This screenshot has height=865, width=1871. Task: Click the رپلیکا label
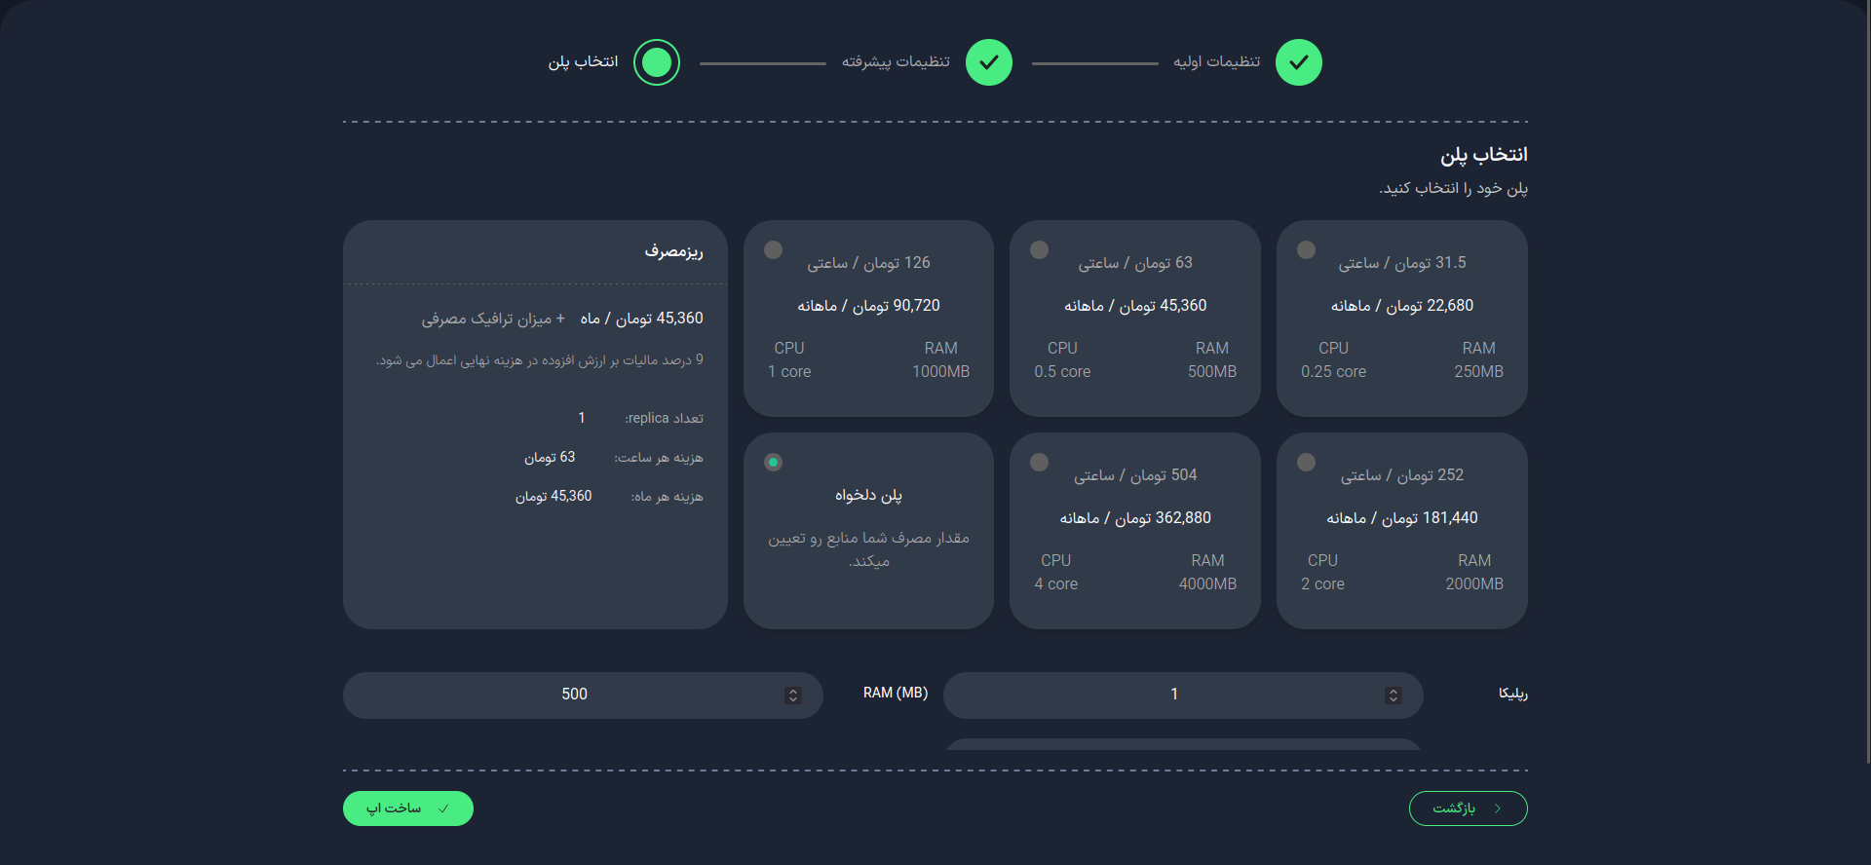pos(1512,694)
